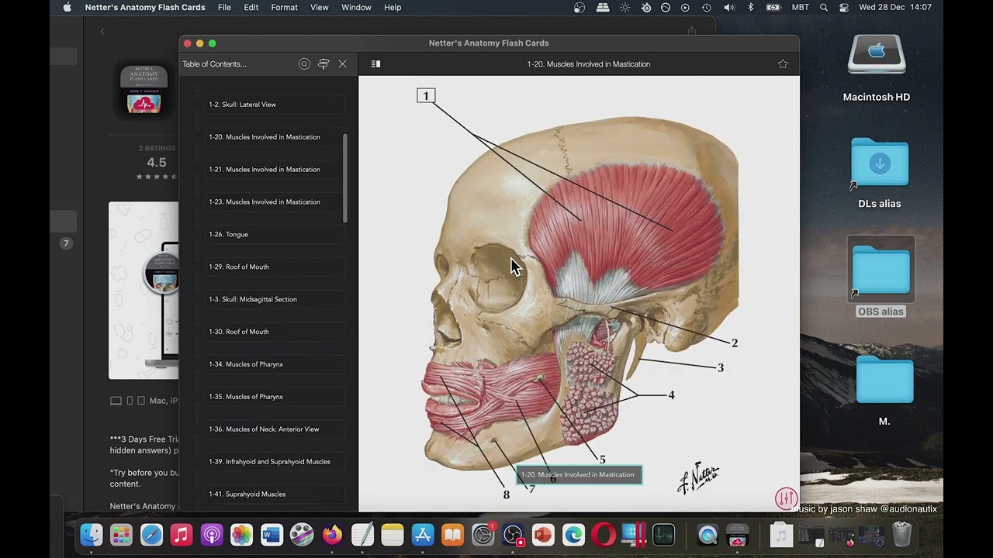The image size is (993, 558).
Task: Open the Help menu
Action: 393,8
